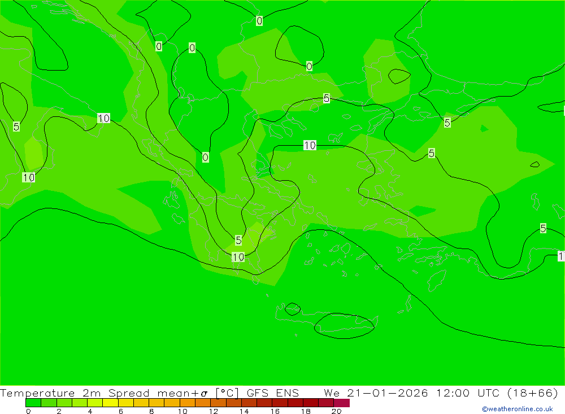
Task: Click the legend scale value "10"
Action: [182, 411]
